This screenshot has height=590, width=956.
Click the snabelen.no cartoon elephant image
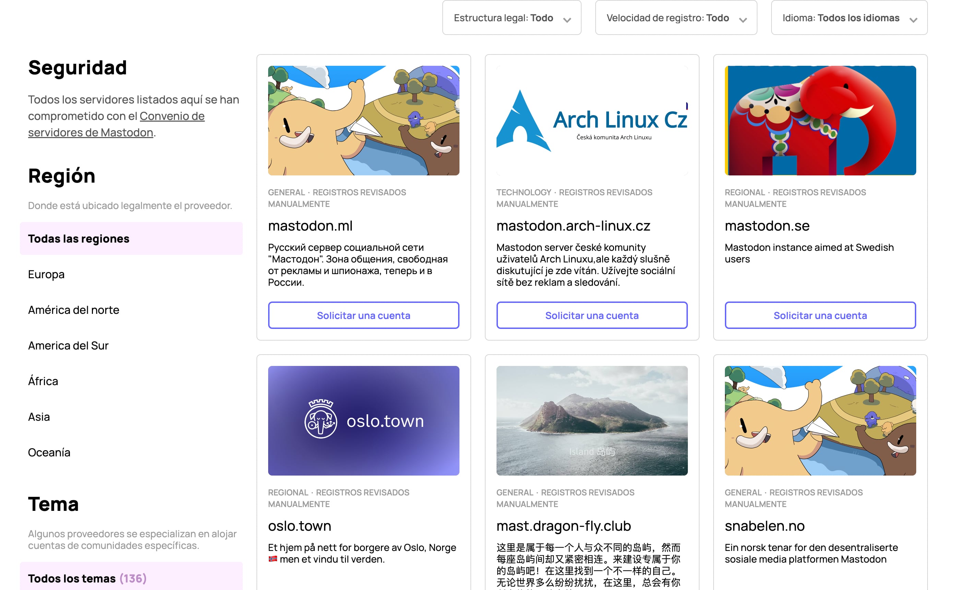(820, 420)
